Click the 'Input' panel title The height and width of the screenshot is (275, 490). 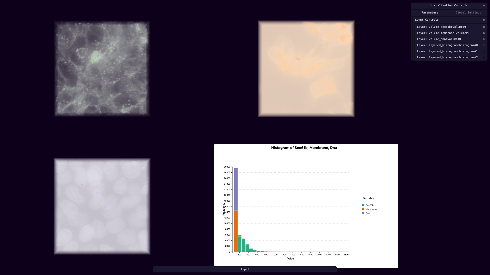[245, 269]
